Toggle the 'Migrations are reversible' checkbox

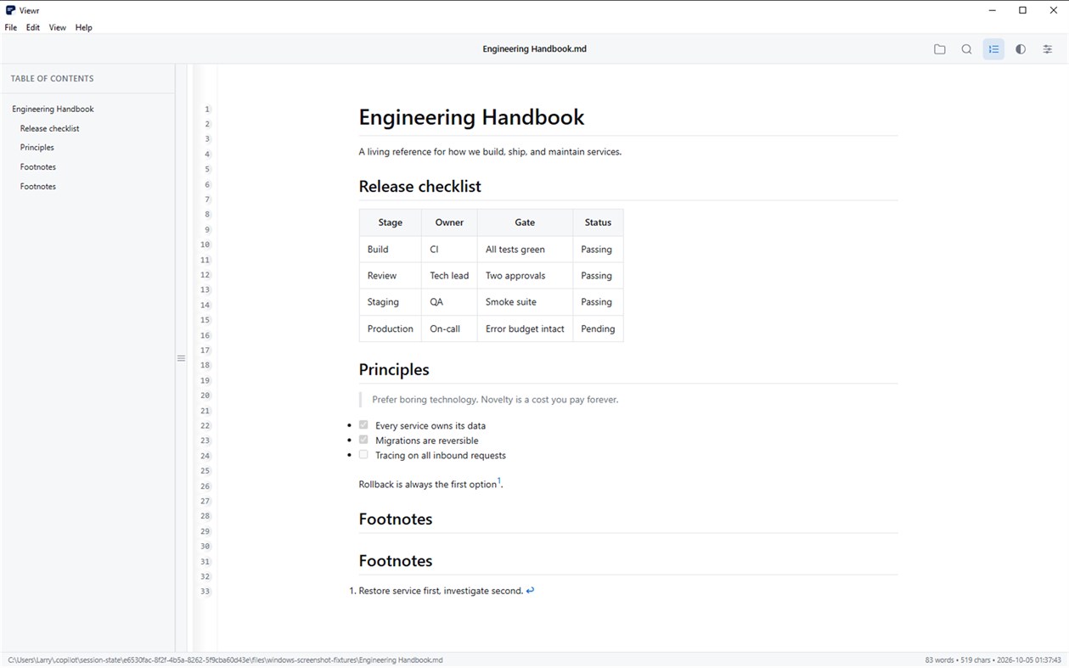click(x=363, y=440)
